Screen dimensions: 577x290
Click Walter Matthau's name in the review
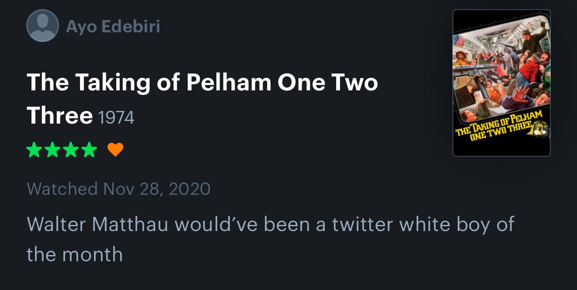pos(98,224)
